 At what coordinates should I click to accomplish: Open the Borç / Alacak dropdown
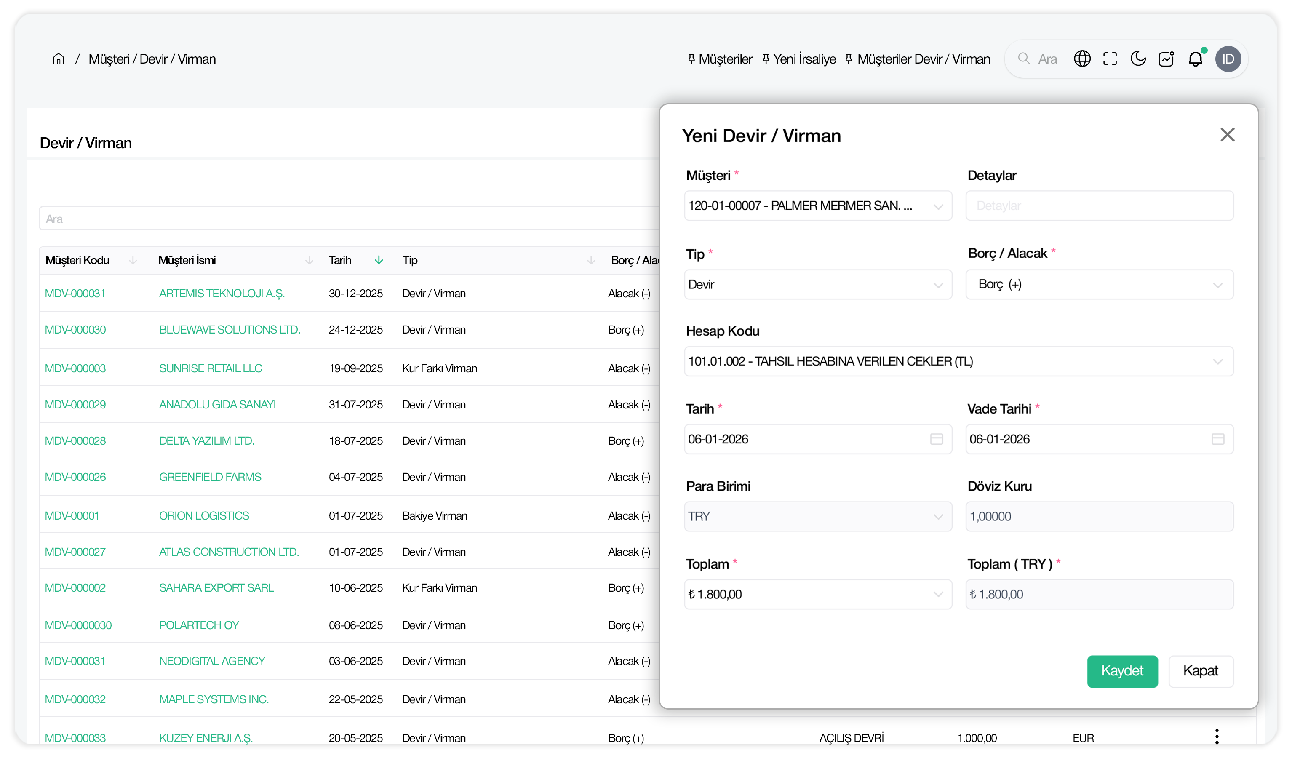tap(1217, 285)
